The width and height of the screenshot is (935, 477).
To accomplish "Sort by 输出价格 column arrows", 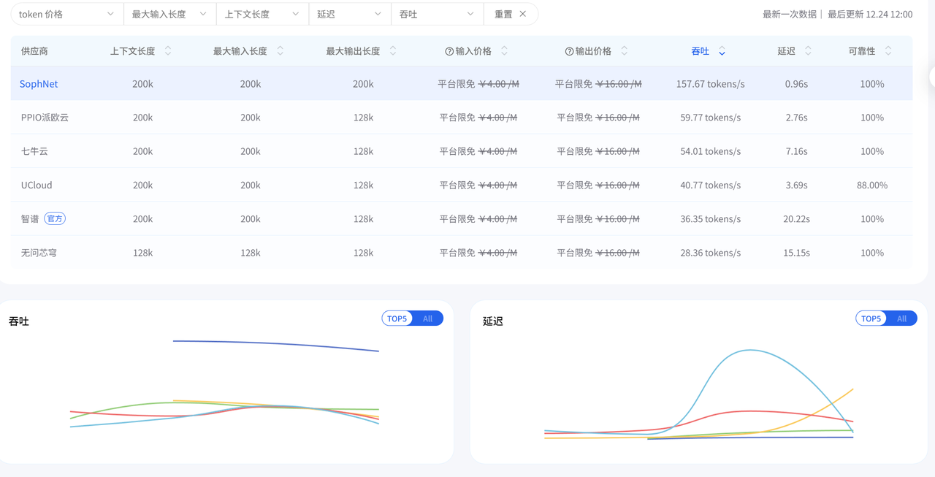I will click(625, 51).
